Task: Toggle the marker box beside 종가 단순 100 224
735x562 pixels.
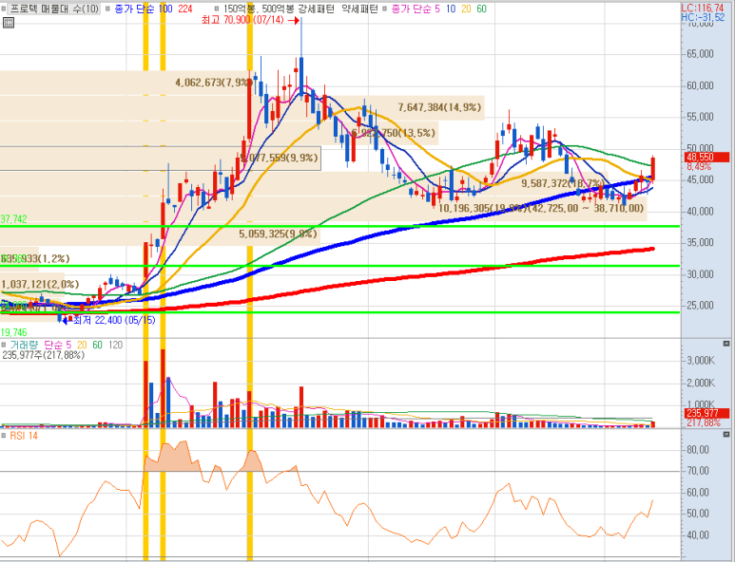Action: click(x=107, y=9)
